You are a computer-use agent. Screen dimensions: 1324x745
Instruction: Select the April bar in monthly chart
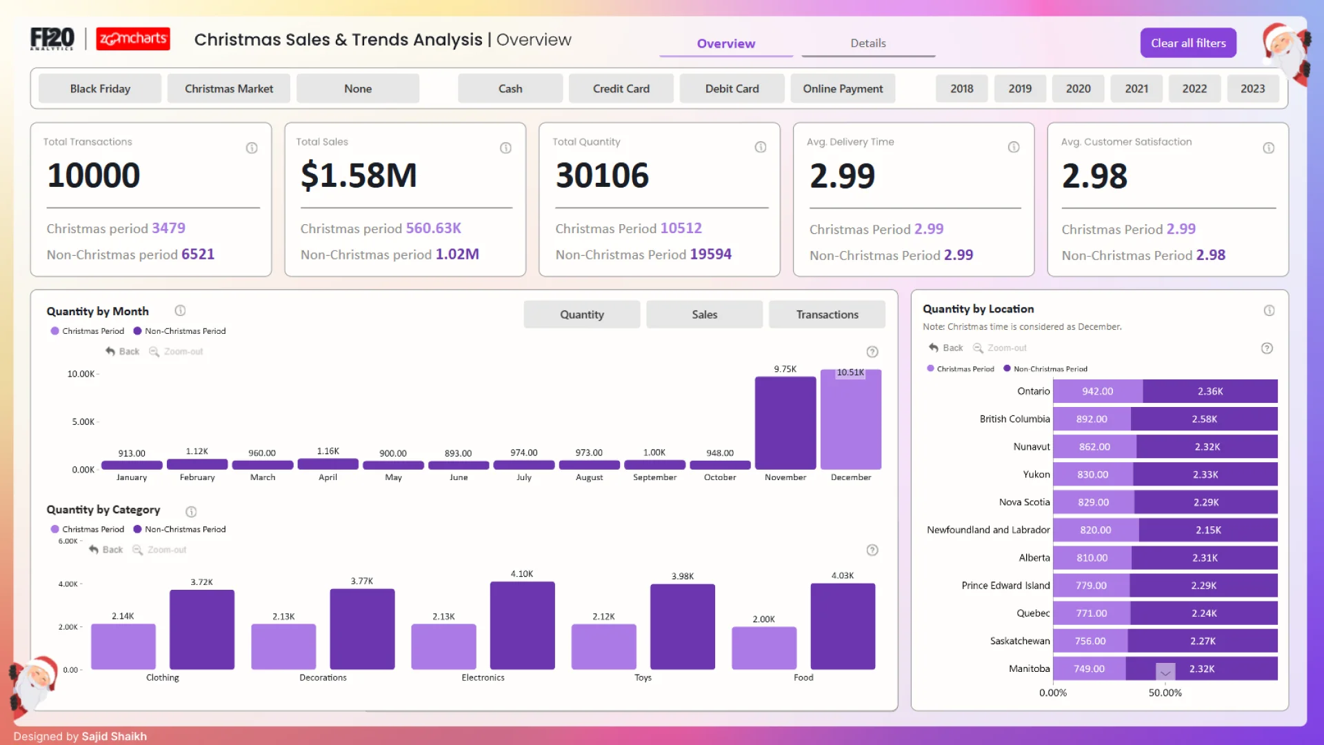(328, 464)
